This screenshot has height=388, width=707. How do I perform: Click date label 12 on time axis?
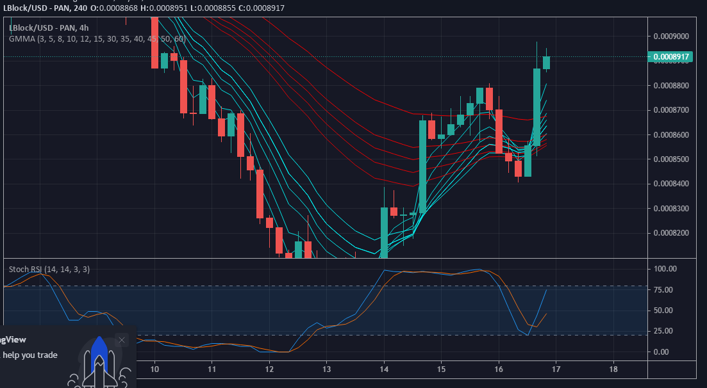(x=269, y=369)
